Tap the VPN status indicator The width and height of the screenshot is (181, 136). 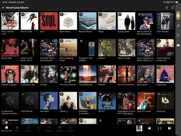pos(168,2)
